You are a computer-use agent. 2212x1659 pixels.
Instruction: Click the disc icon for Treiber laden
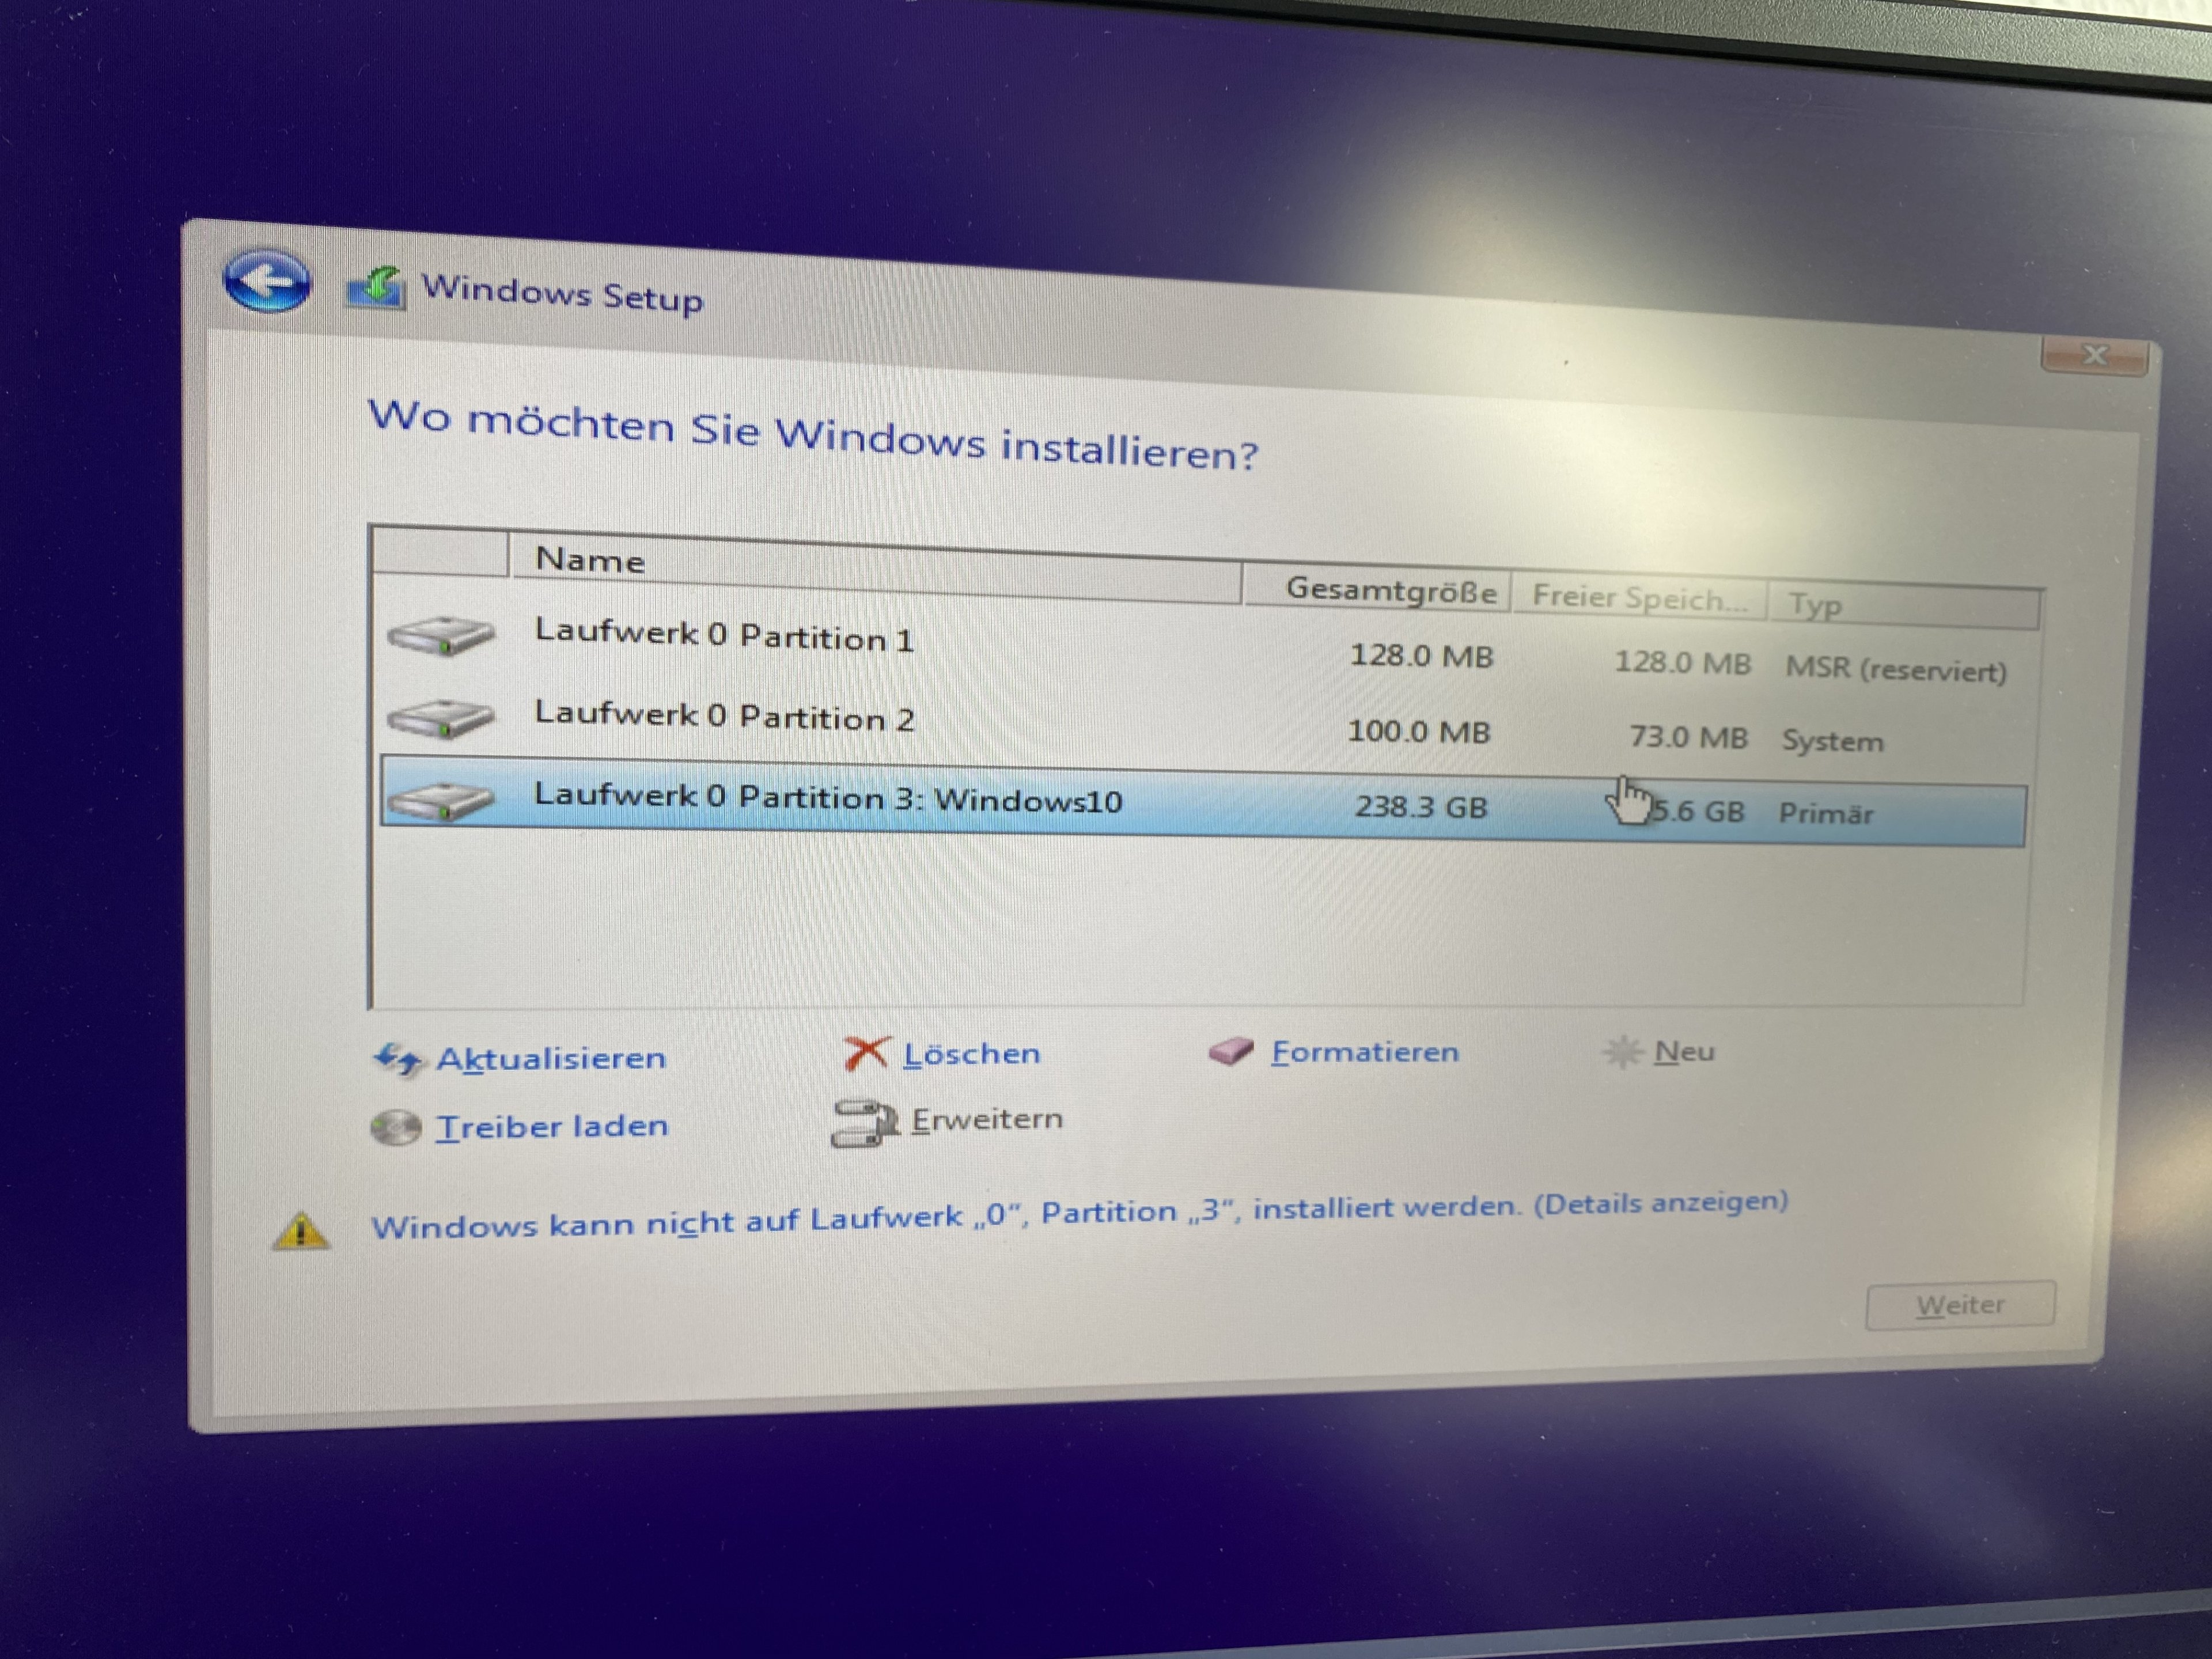pyautogui.click(x=396, y=1128)
